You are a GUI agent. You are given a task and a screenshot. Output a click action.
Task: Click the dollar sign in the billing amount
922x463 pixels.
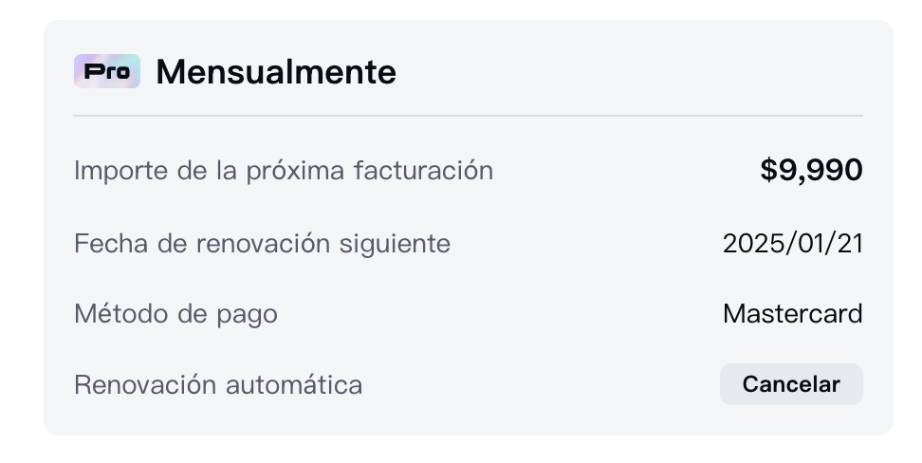[x=768, y=171]
